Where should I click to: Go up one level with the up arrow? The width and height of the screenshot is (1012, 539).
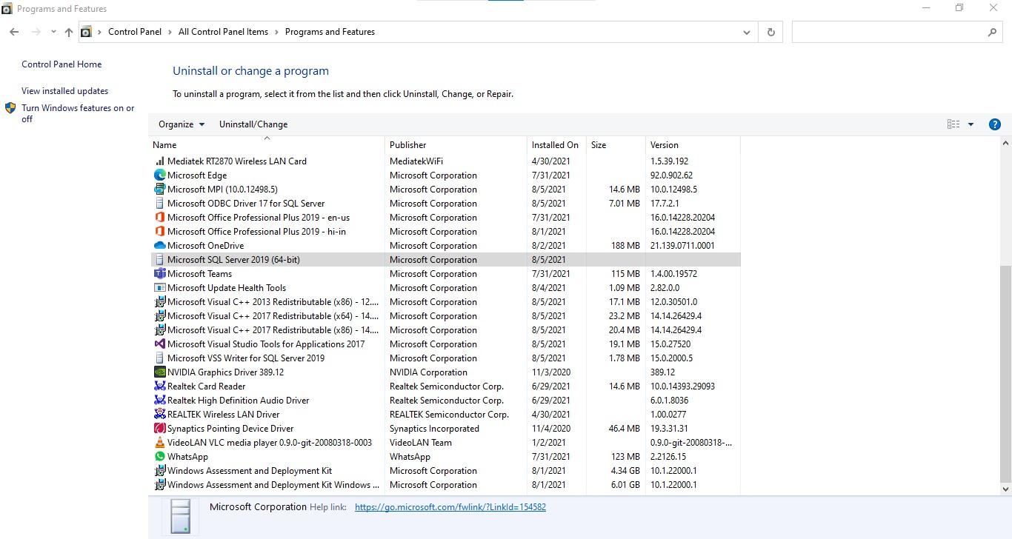69,32
